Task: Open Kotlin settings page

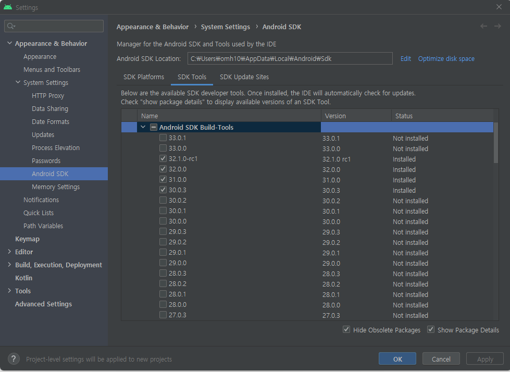Action: [x=24, y=278]
